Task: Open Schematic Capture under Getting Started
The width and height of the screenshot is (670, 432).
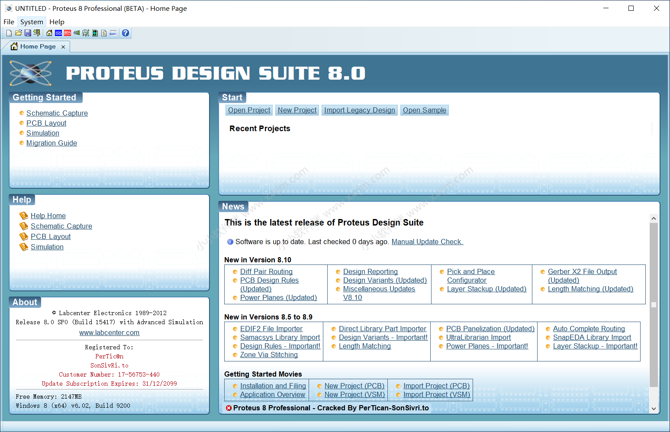Action: [x=57, y=113]
